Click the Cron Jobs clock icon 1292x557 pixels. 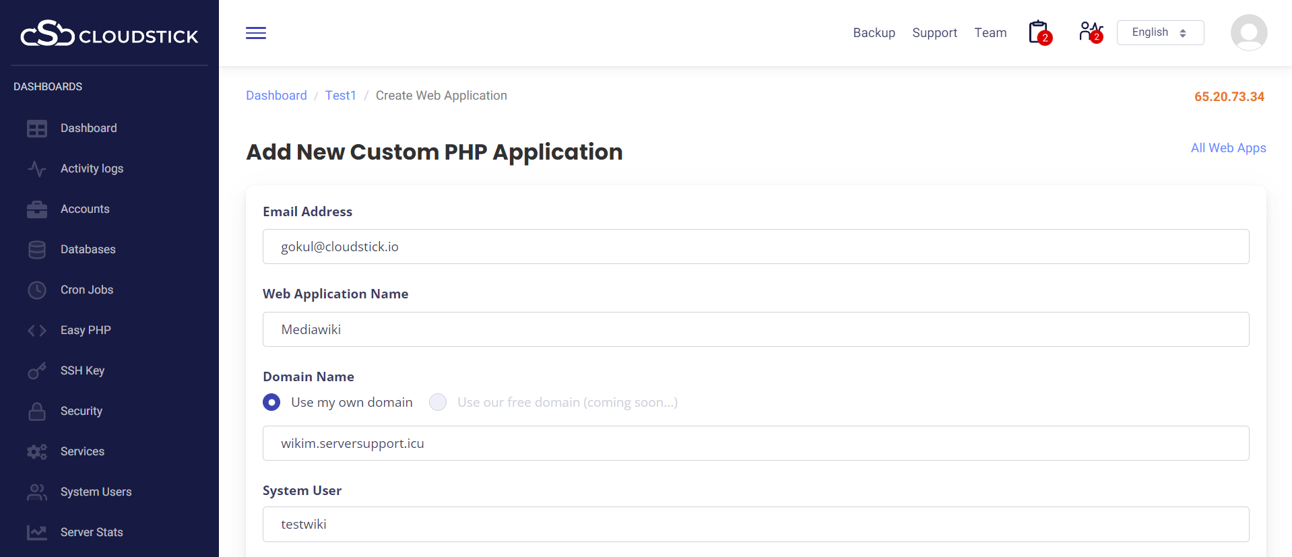point(37,290)
